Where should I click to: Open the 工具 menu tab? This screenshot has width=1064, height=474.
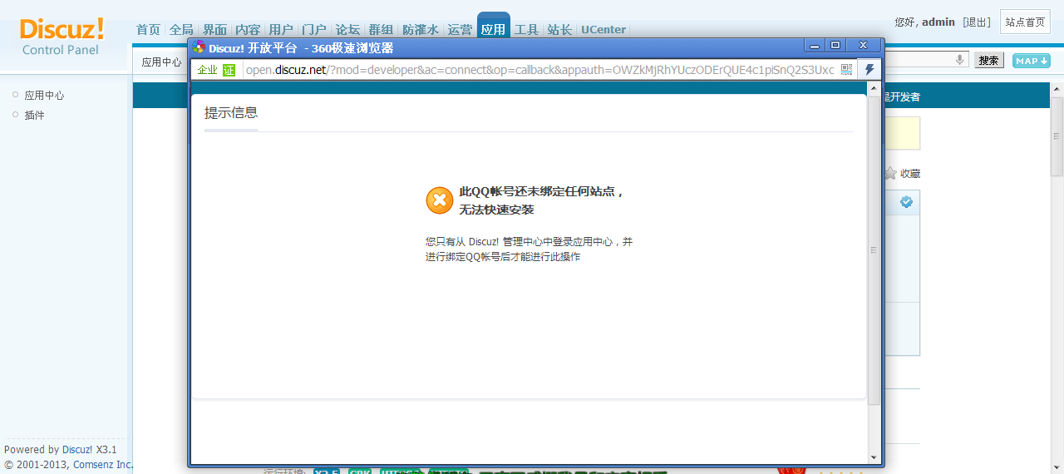pyautogui.click(x=526, y=29)
